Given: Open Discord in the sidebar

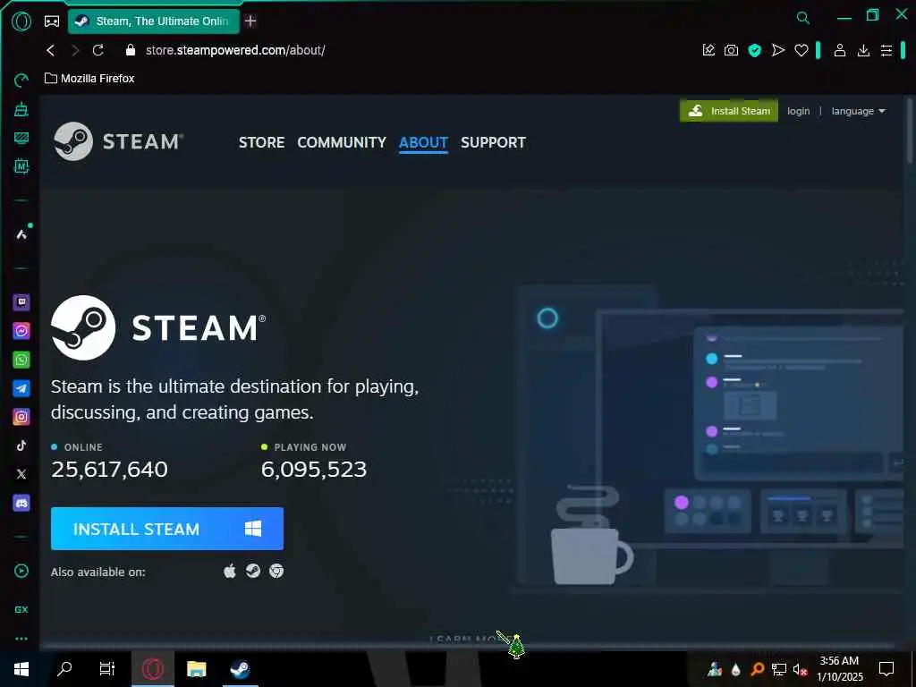Looking at the screenshot, I should [21, 503].
